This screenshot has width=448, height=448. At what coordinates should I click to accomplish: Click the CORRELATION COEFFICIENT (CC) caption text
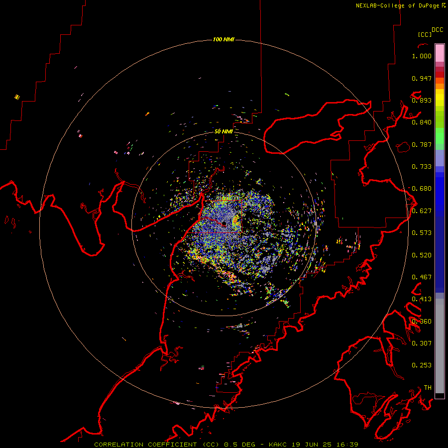click(157, 445)
